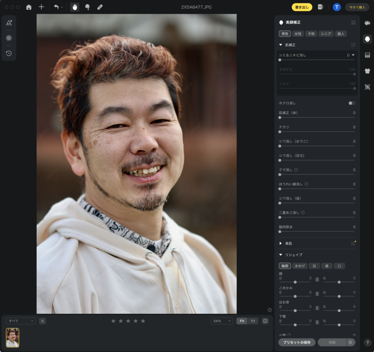Open the color palette adjustment panel
This screenshot has height=352, width=374.
pyautogui.click(x=367, y=23)
